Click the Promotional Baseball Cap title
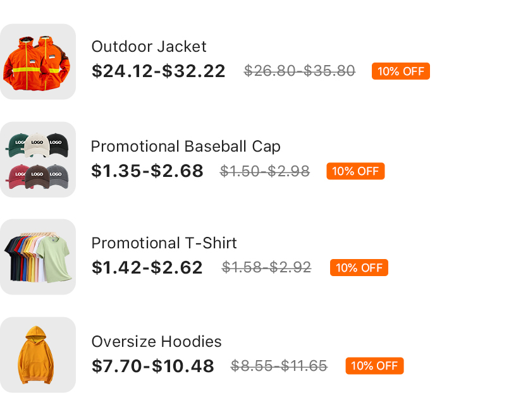The image size is (516, 417). [185, 147]
